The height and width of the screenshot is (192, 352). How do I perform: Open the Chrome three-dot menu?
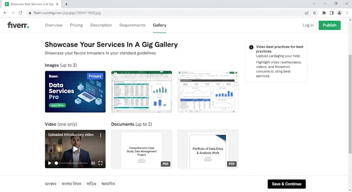347,13
